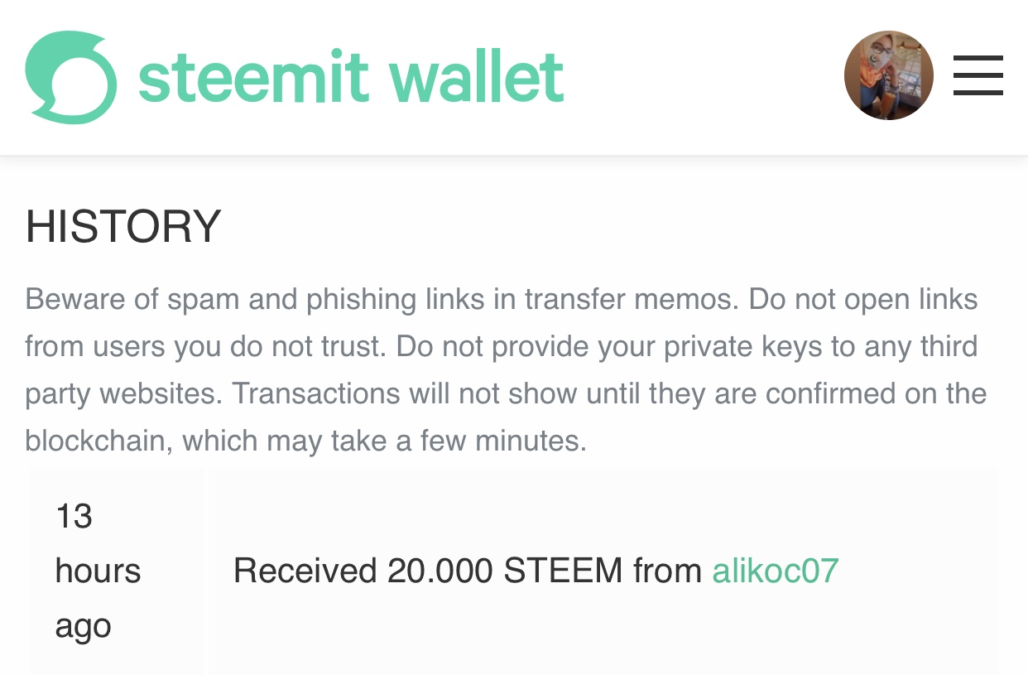Select the 13 hours ago timestamp
The width and height of the screenshot is (1028, 675).
click(98, 571)
